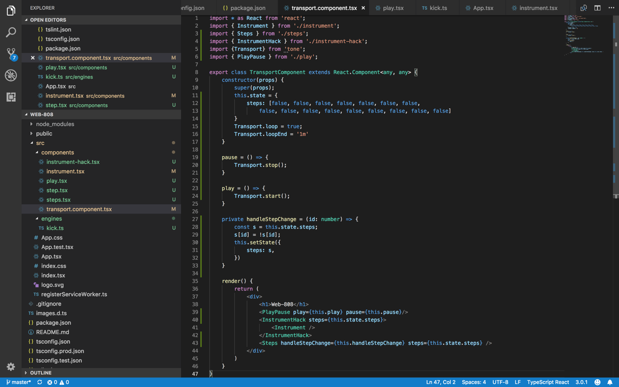Open the Search view in activity bar
Viewport: 619px width, 387px height.
[x=11, y=32]
